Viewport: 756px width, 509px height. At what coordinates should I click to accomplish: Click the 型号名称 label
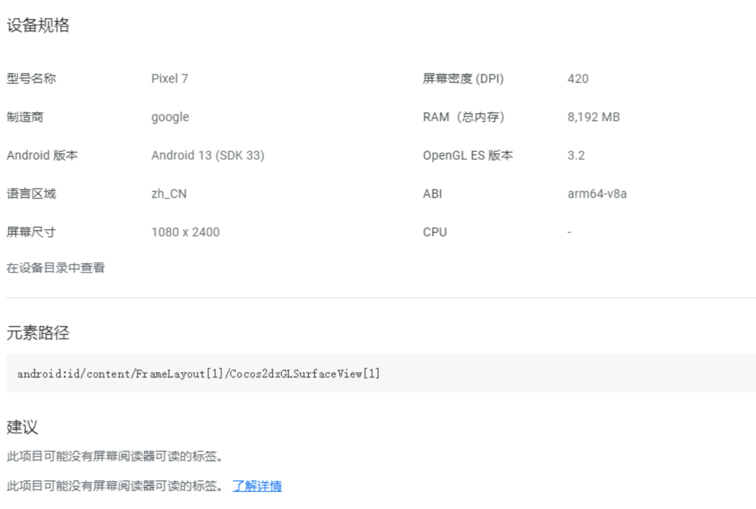click(x=31, y=79)
